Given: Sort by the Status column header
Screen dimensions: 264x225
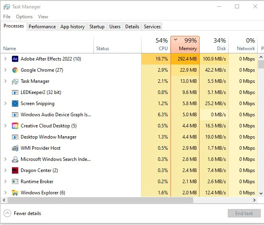Looking at the screenshot, I should 117,45.
